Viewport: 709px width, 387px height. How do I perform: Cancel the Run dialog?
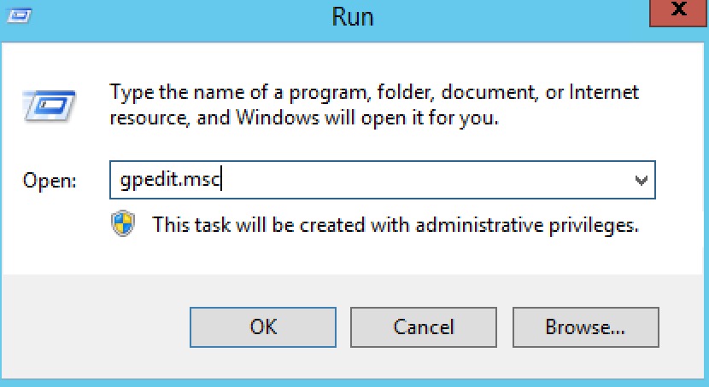pos(424,326)
